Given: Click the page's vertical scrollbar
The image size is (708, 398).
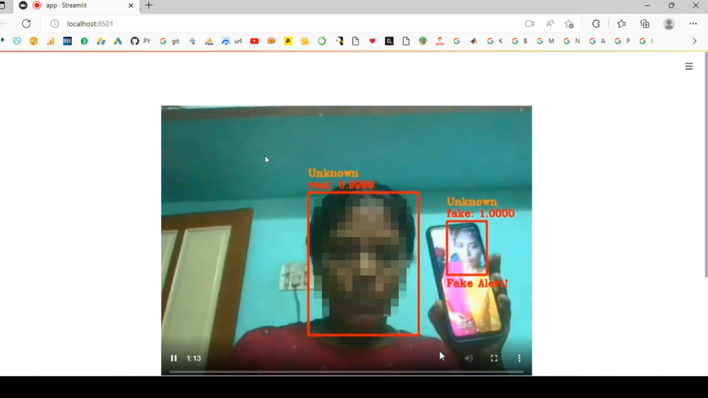Looking at the screenshot, I should (706, 165).
